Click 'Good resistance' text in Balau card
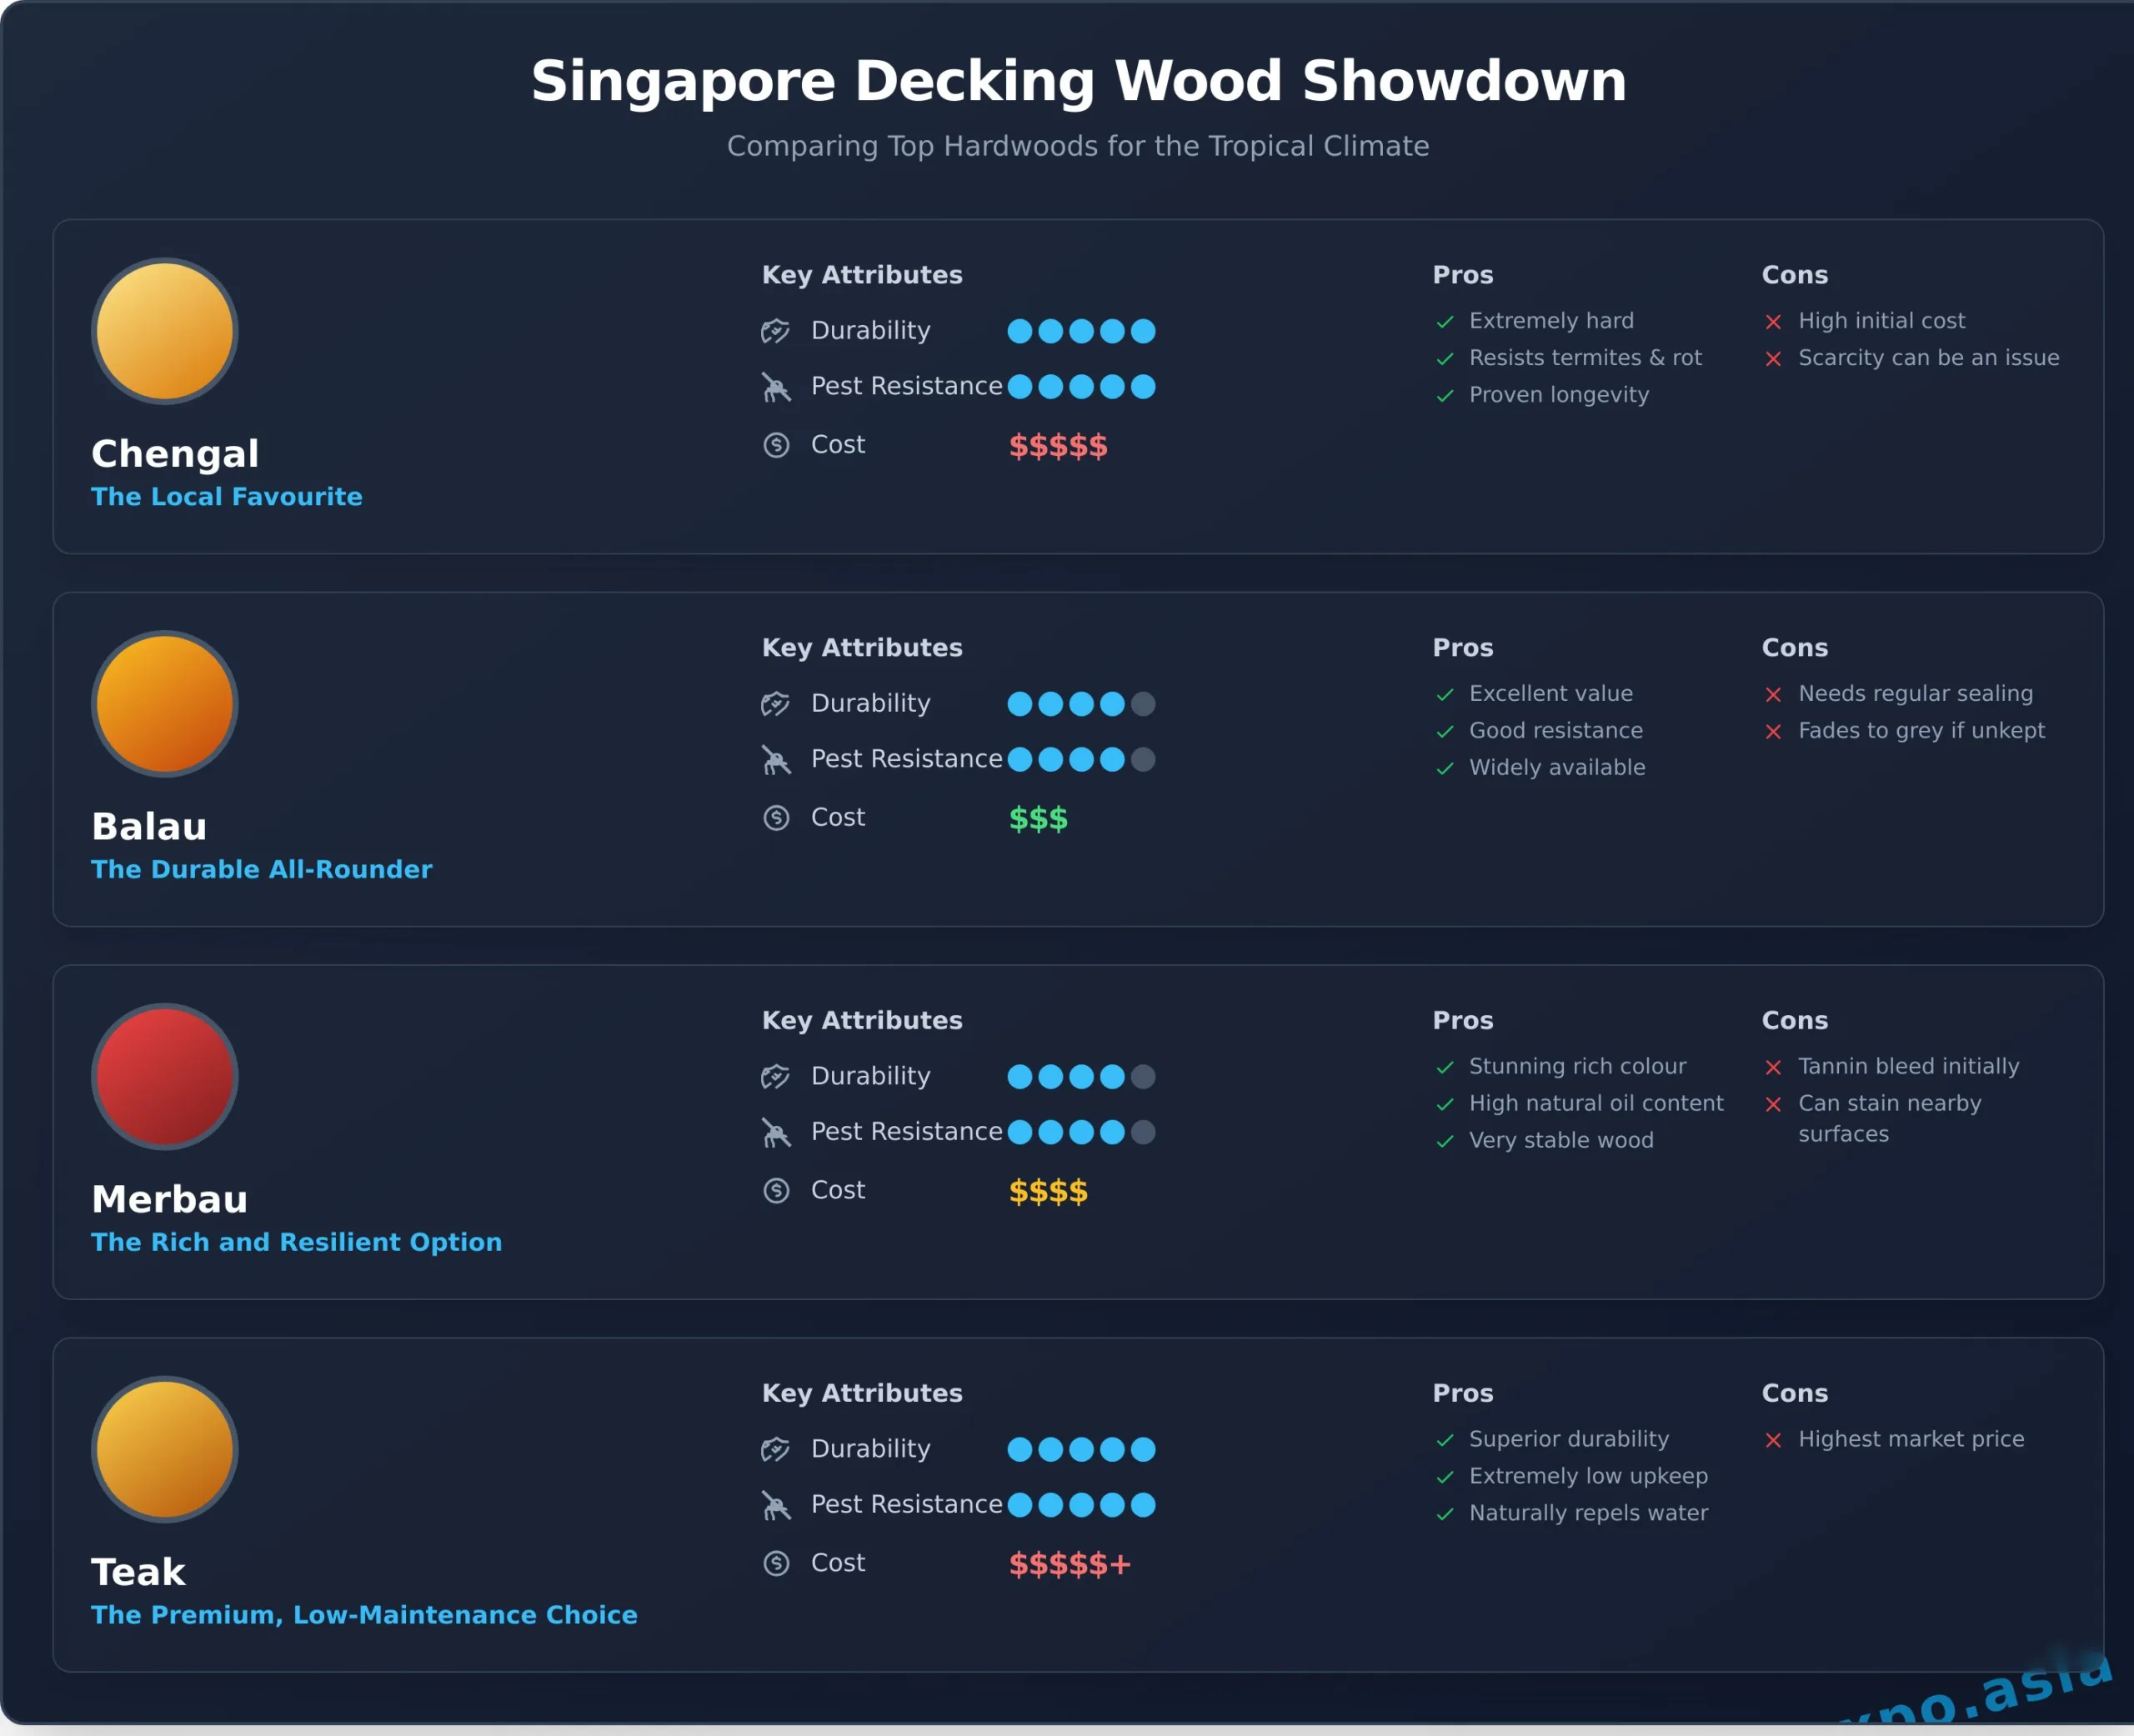Image resolution: width=2134 pixels, height=1736 pixels. coord(1556,731)
